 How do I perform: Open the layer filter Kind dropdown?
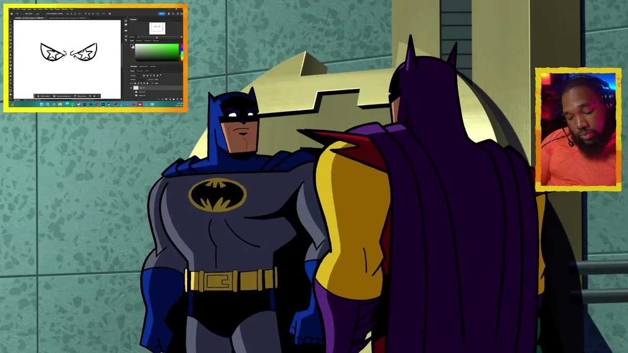click(135, 76)
